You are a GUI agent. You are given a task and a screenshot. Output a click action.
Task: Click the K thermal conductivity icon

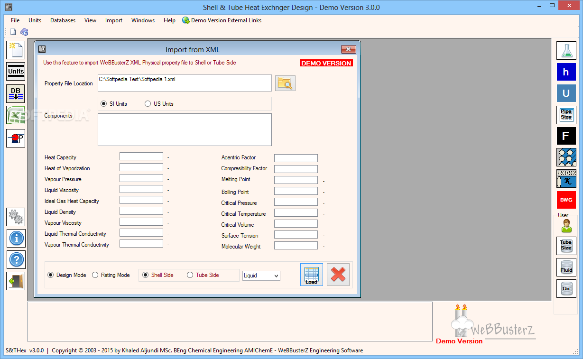tap(566, 178)
